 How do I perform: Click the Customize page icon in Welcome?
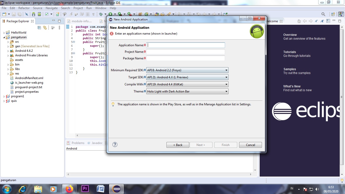[x=328, y=21]
